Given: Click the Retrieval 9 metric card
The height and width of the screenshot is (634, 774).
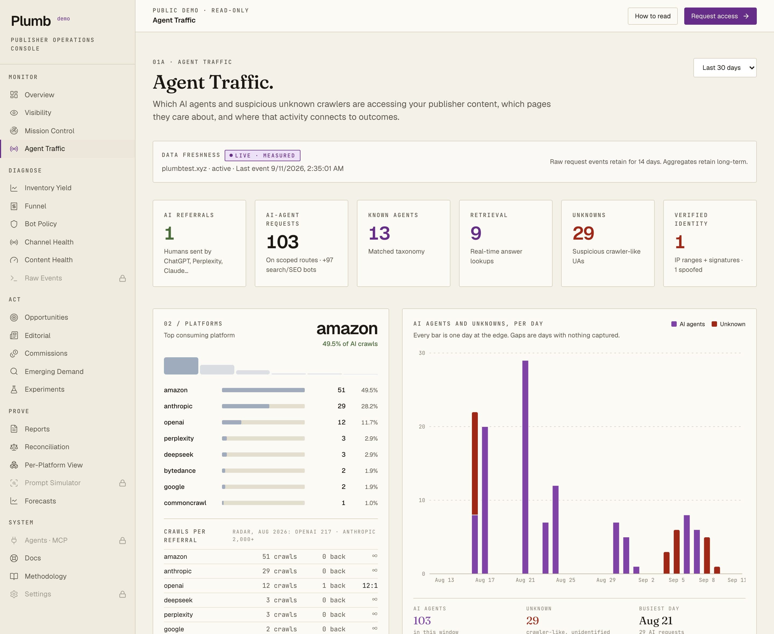Looking at the screenshot, I should (505, 243).
